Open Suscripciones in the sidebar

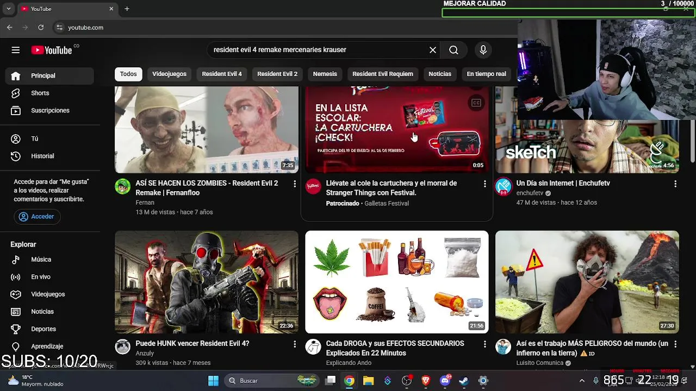(50, 110)
